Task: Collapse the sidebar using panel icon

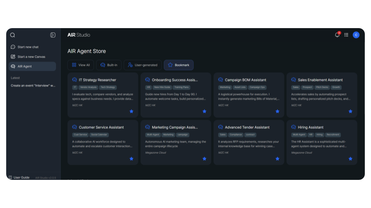Action: (x=53, y=35)
